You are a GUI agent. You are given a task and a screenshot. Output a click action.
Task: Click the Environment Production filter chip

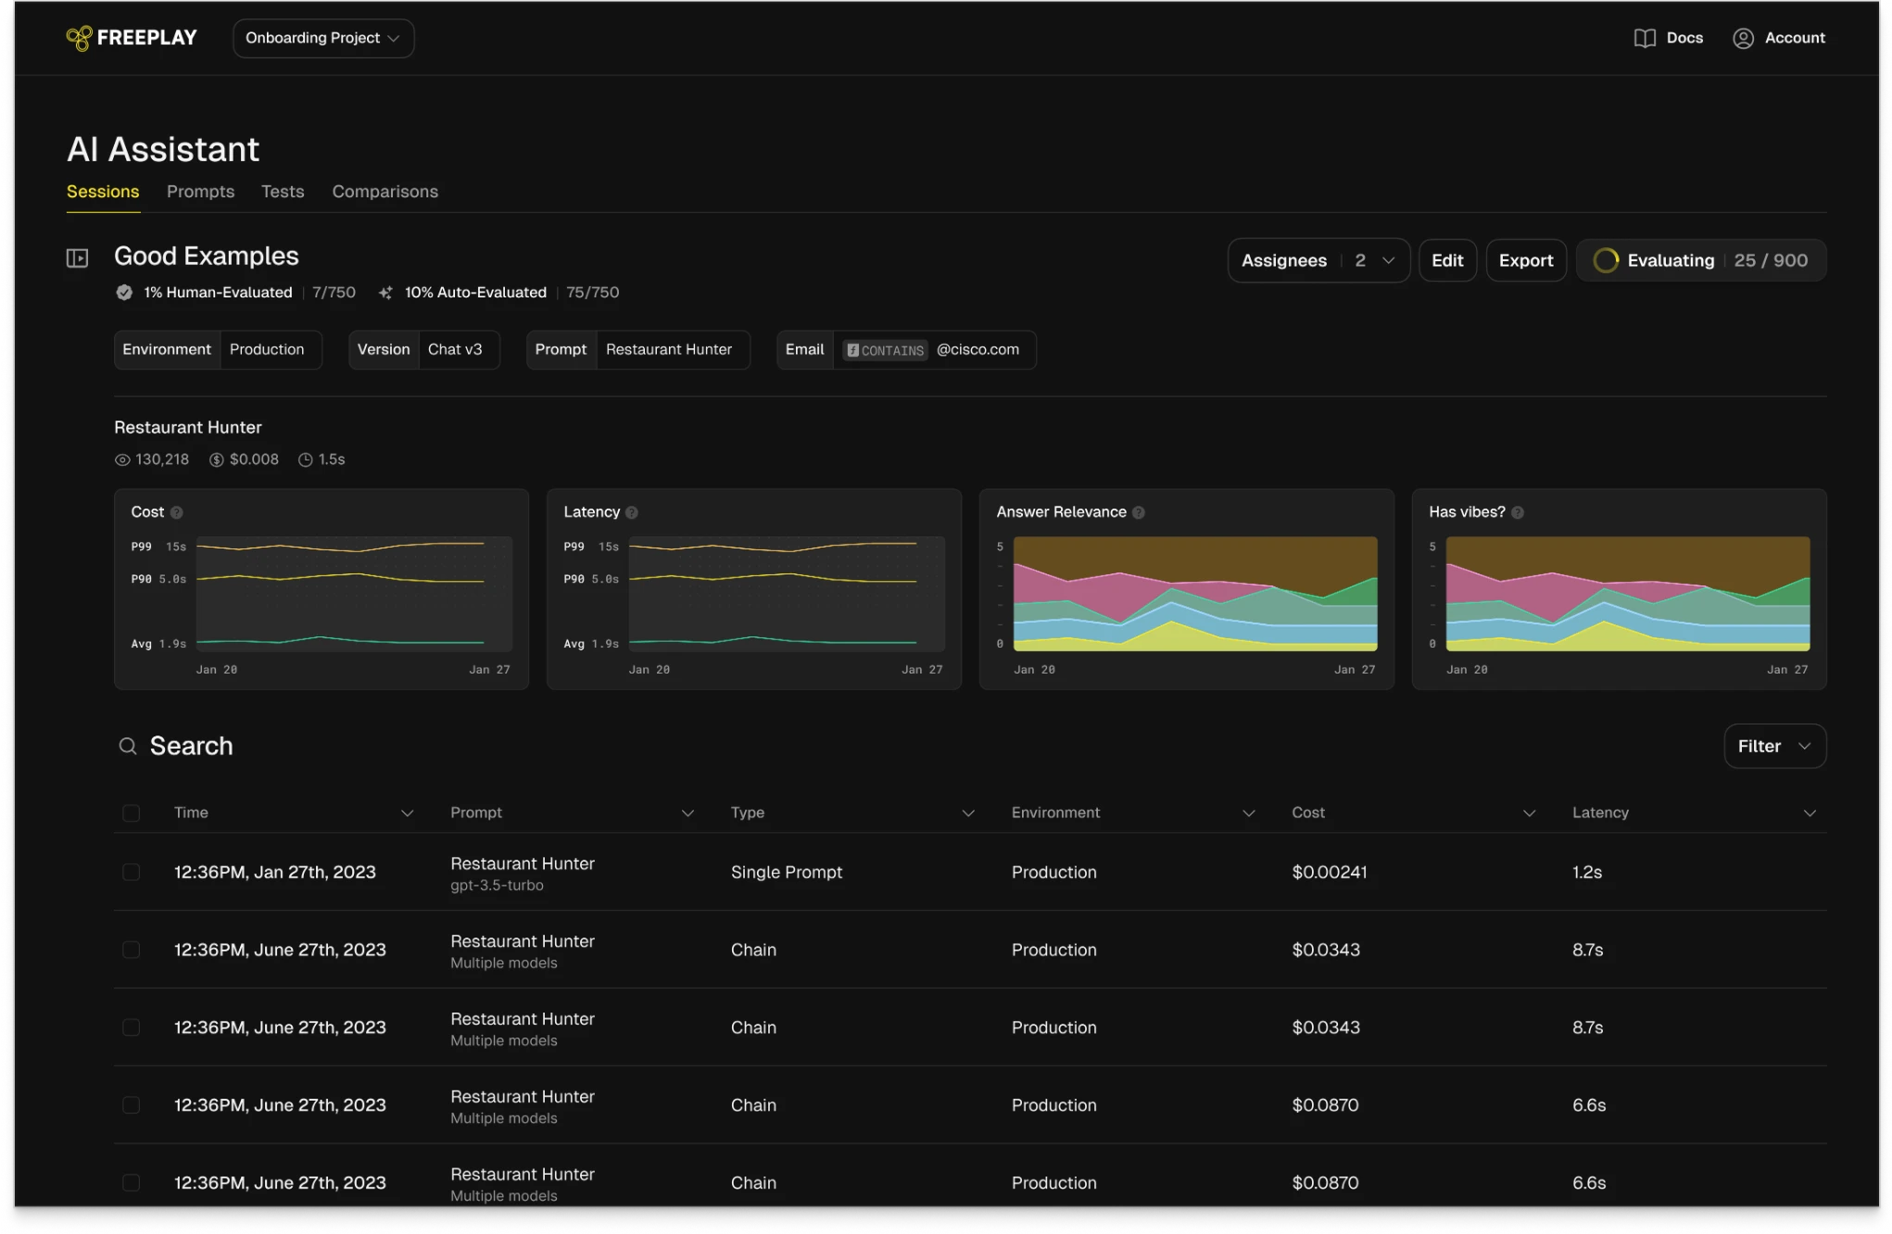point(219,350)
